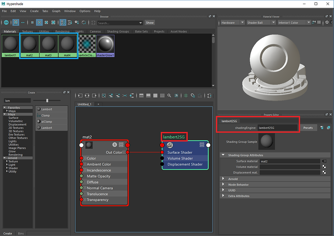Switch to the Textures tab

(x=28, y=32)
